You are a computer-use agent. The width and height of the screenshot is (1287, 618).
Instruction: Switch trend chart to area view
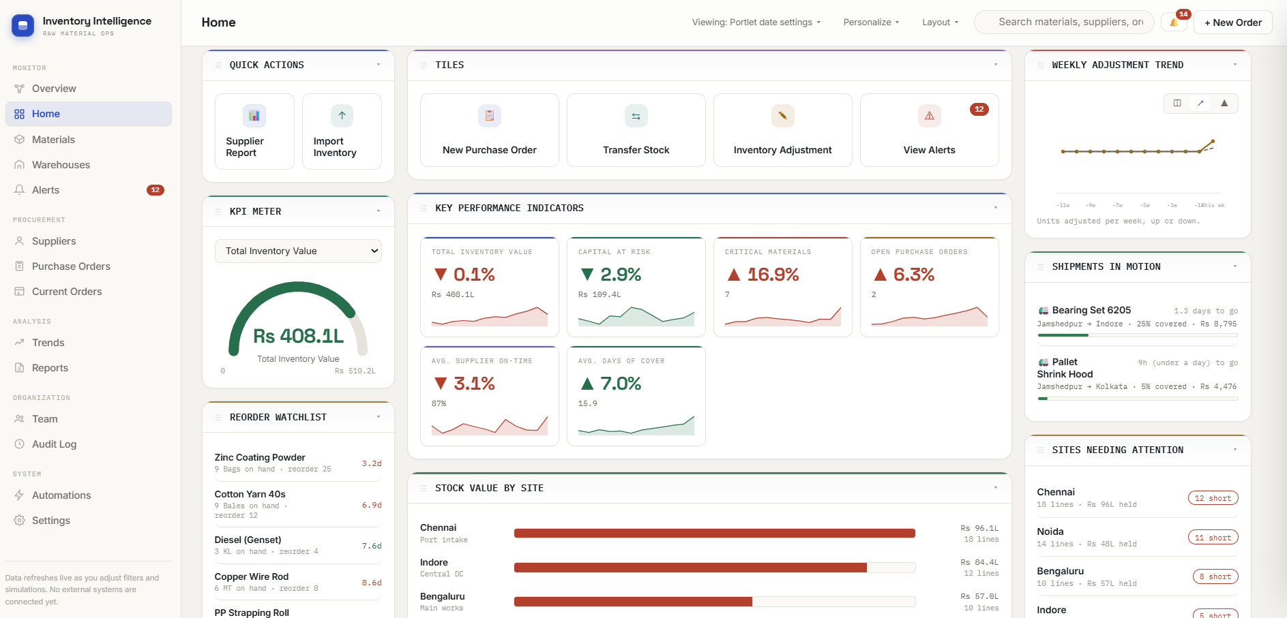(1224, 103)
